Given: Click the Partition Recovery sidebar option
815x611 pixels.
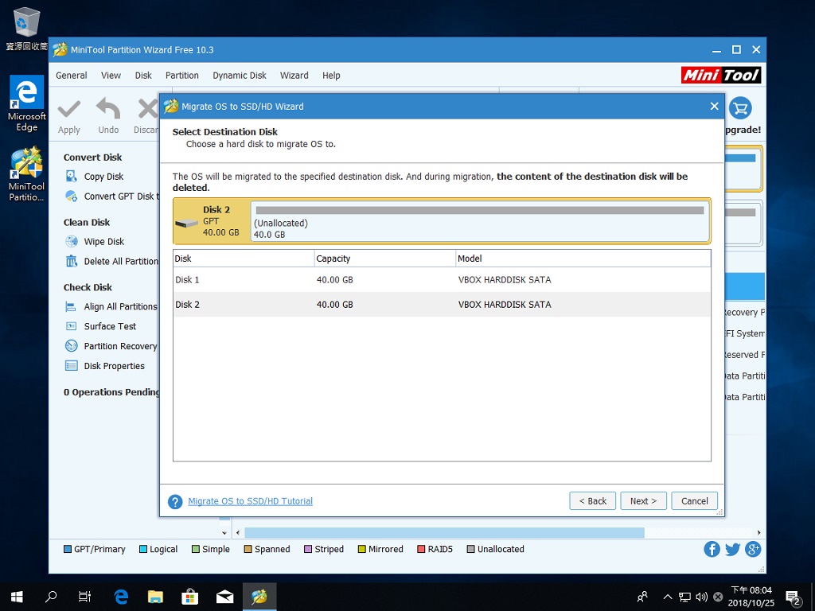Looking at the screenshot, I should [121, 345].
